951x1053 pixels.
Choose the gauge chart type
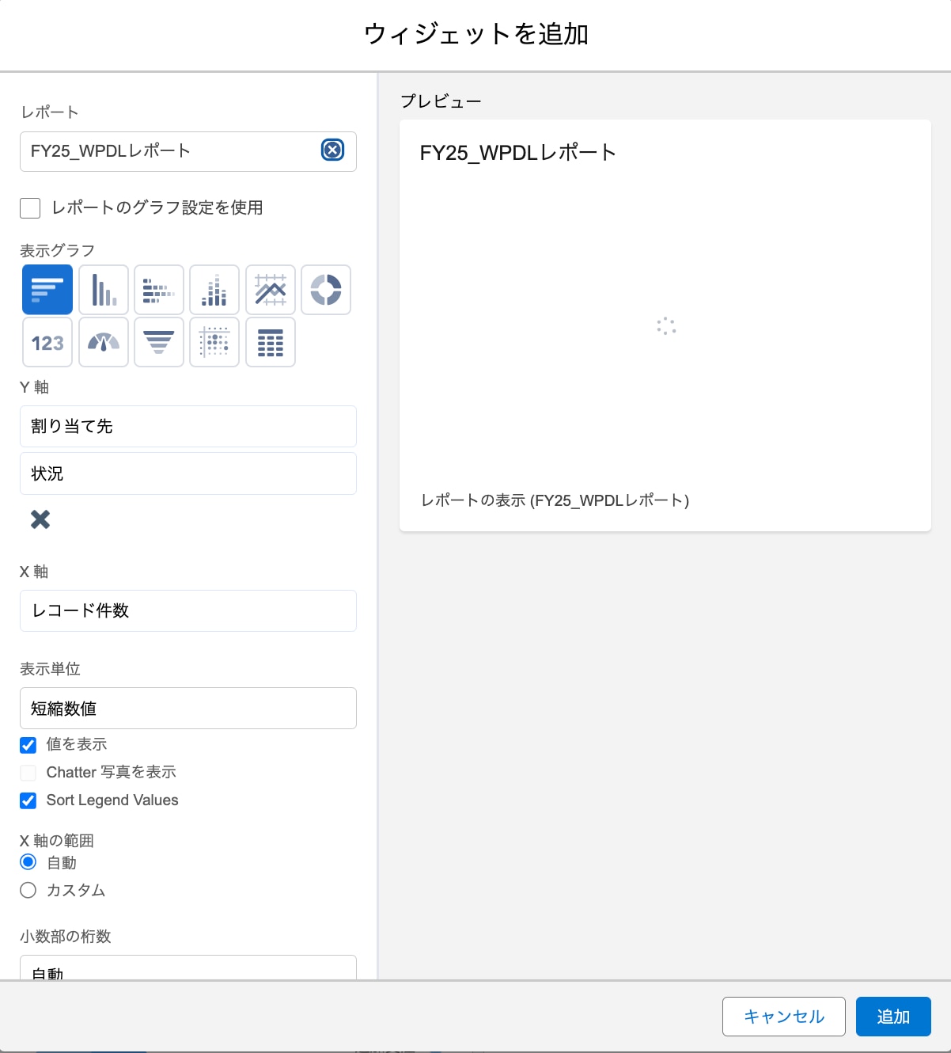(x=104, y=342)
